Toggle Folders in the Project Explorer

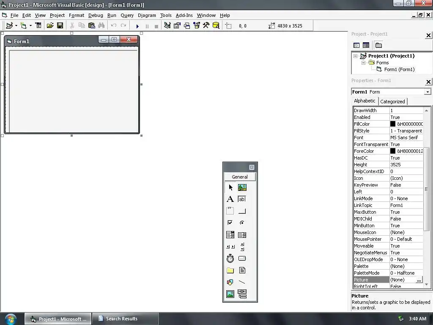[378, 45]
